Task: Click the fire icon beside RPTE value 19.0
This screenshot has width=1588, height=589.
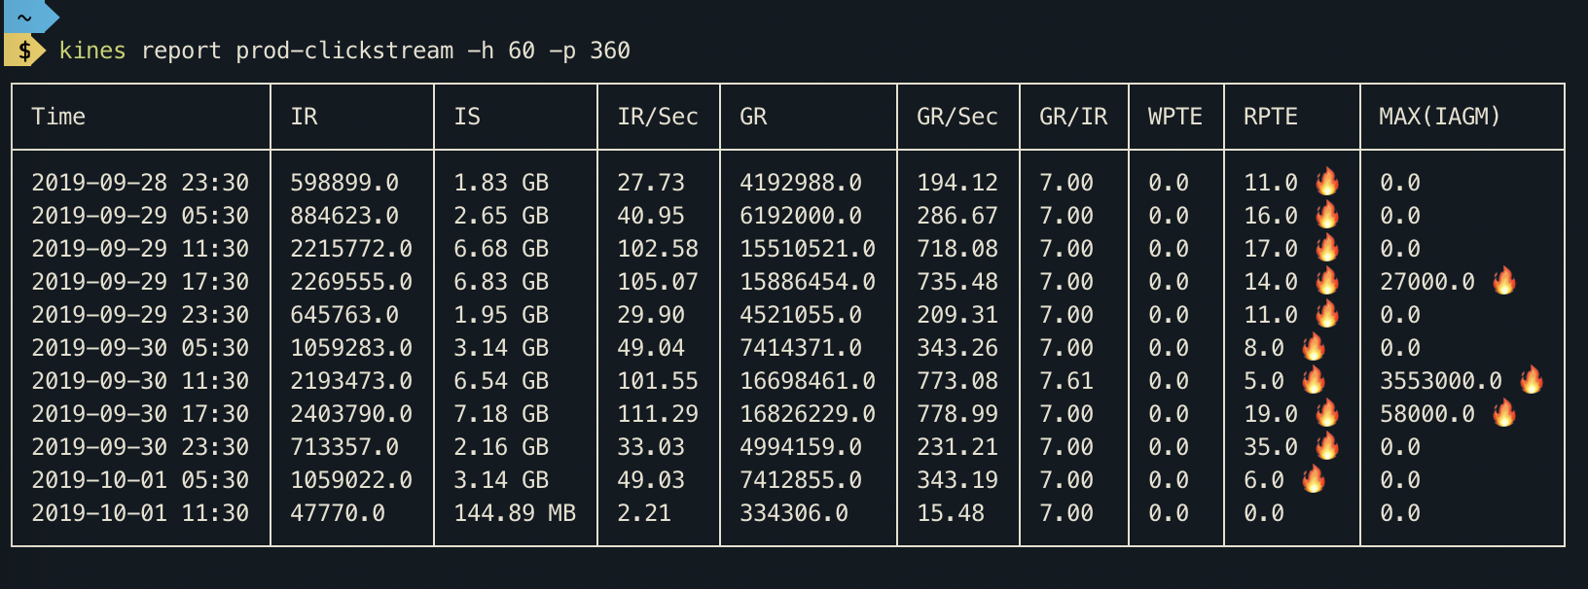Action: coord(1327,413)
